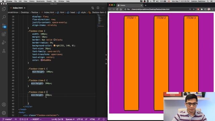215x121 pixels.
Task: Open the History menu
Action: [32, 1]
